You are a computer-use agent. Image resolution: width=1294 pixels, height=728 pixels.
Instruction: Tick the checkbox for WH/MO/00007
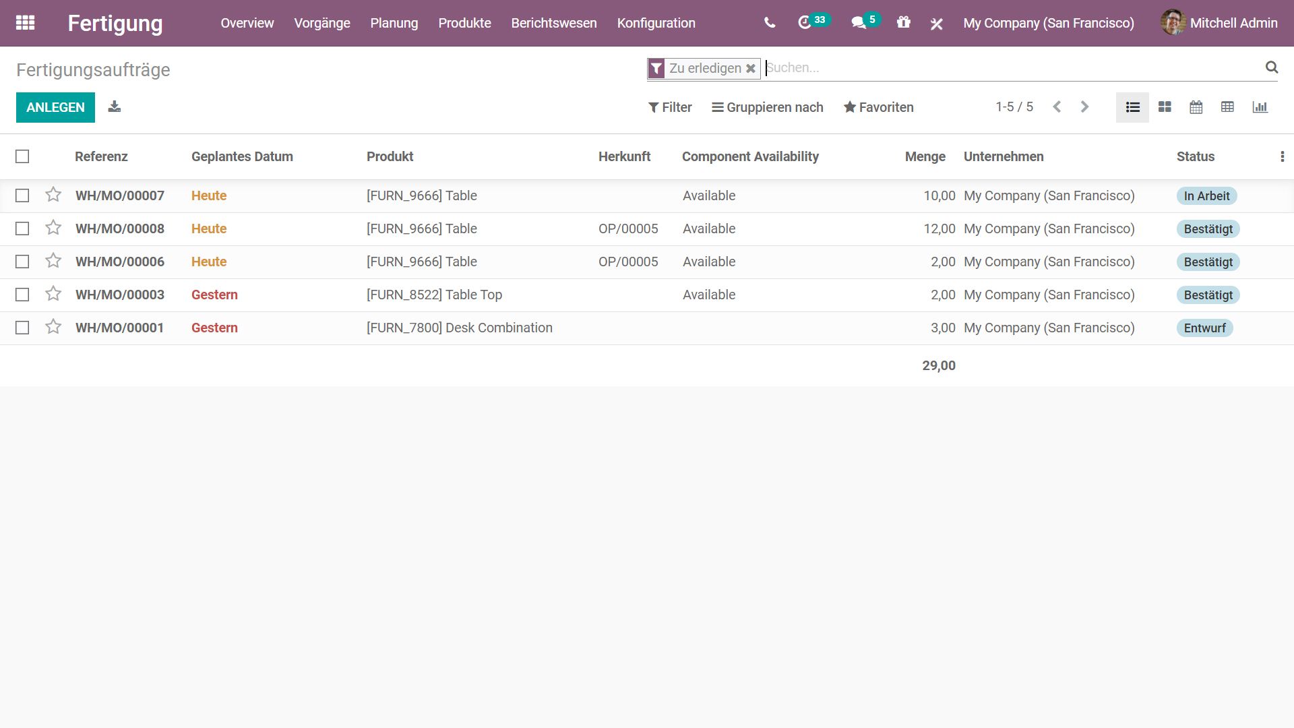point(22,196)
